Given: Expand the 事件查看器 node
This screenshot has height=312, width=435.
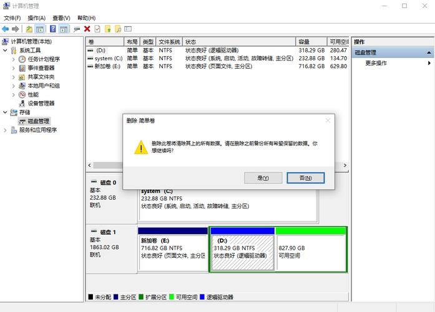Looking at the screenshot, I should coord(13,68).
